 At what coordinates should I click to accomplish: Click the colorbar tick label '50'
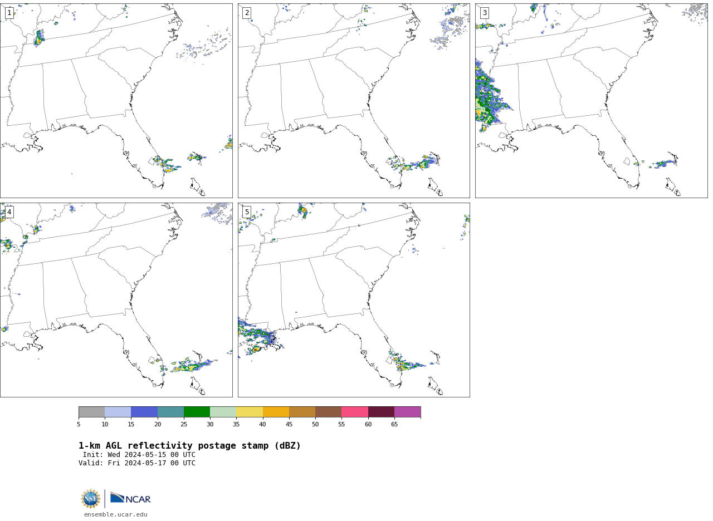[315, 425]
